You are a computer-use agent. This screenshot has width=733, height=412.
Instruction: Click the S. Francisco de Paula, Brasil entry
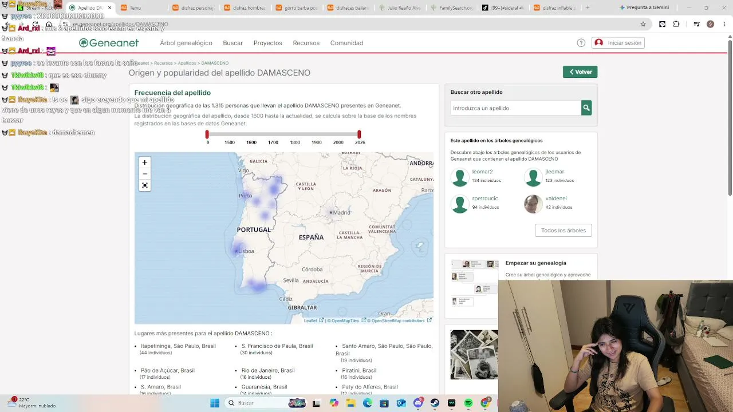coord(277,346)
